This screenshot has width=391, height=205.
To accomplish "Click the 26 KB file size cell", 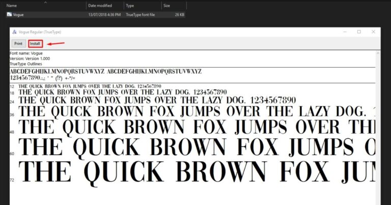I will [x=179, y=15].
